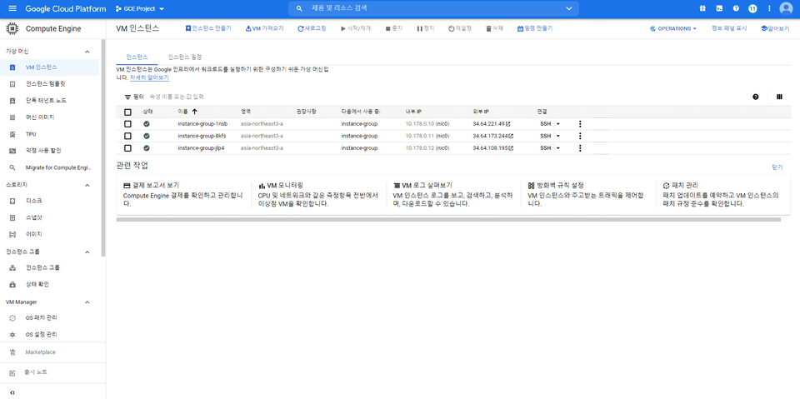The image size is (800, 399).
Task: Click 새로고침 refresh button
Action: (x=312, y=28)
